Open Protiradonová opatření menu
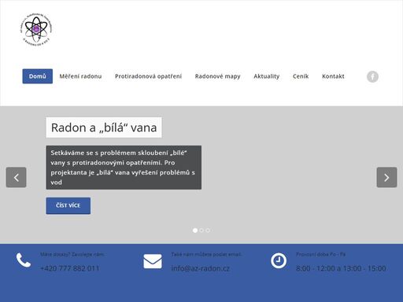Screen dimensions: 403x302 (148, 76)
